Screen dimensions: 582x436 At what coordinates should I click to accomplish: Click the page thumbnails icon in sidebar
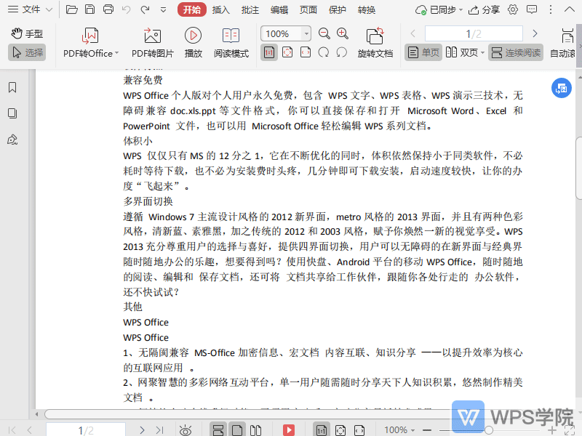(x=11, y=113)
